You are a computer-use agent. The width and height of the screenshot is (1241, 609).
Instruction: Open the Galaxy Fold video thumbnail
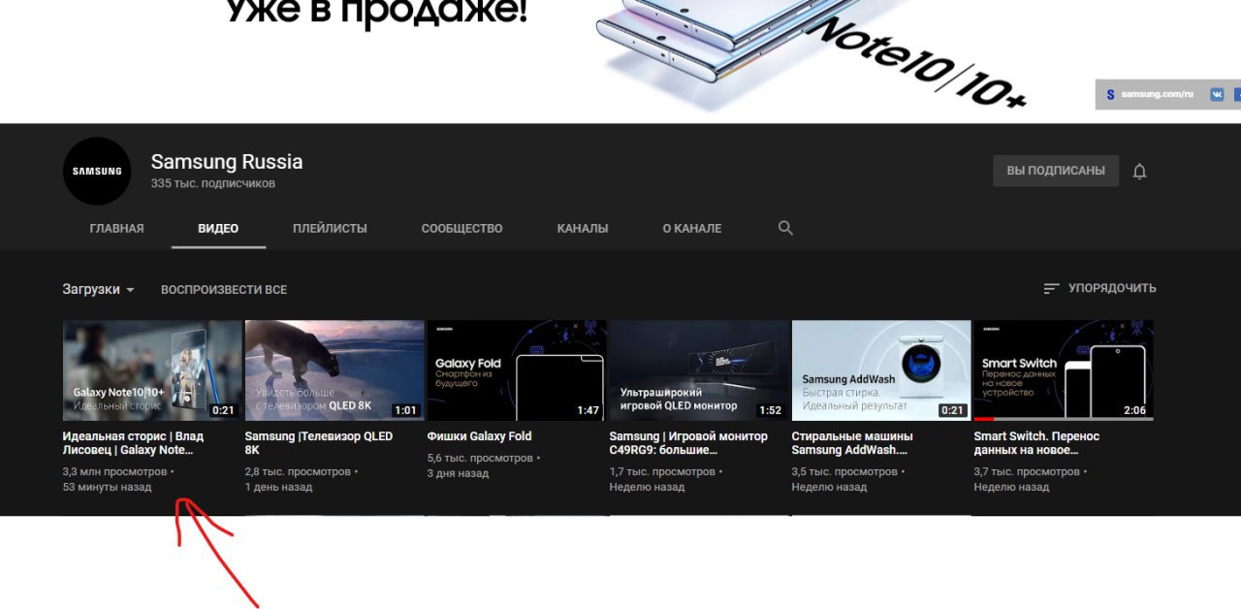point(517,370)
